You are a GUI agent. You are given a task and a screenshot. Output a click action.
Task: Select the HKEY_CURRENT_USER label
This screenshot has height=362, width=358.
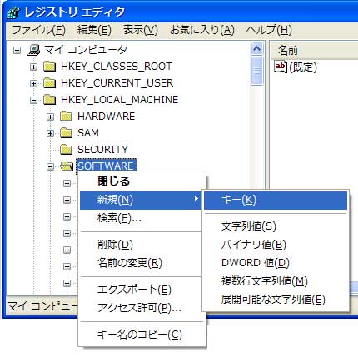coord(117,83)
